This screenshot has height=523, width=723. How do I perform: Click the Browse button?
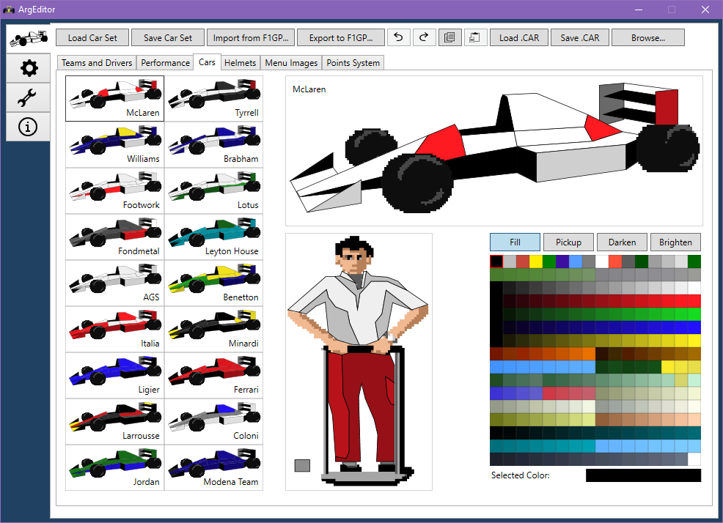click(x=648, y=38)
